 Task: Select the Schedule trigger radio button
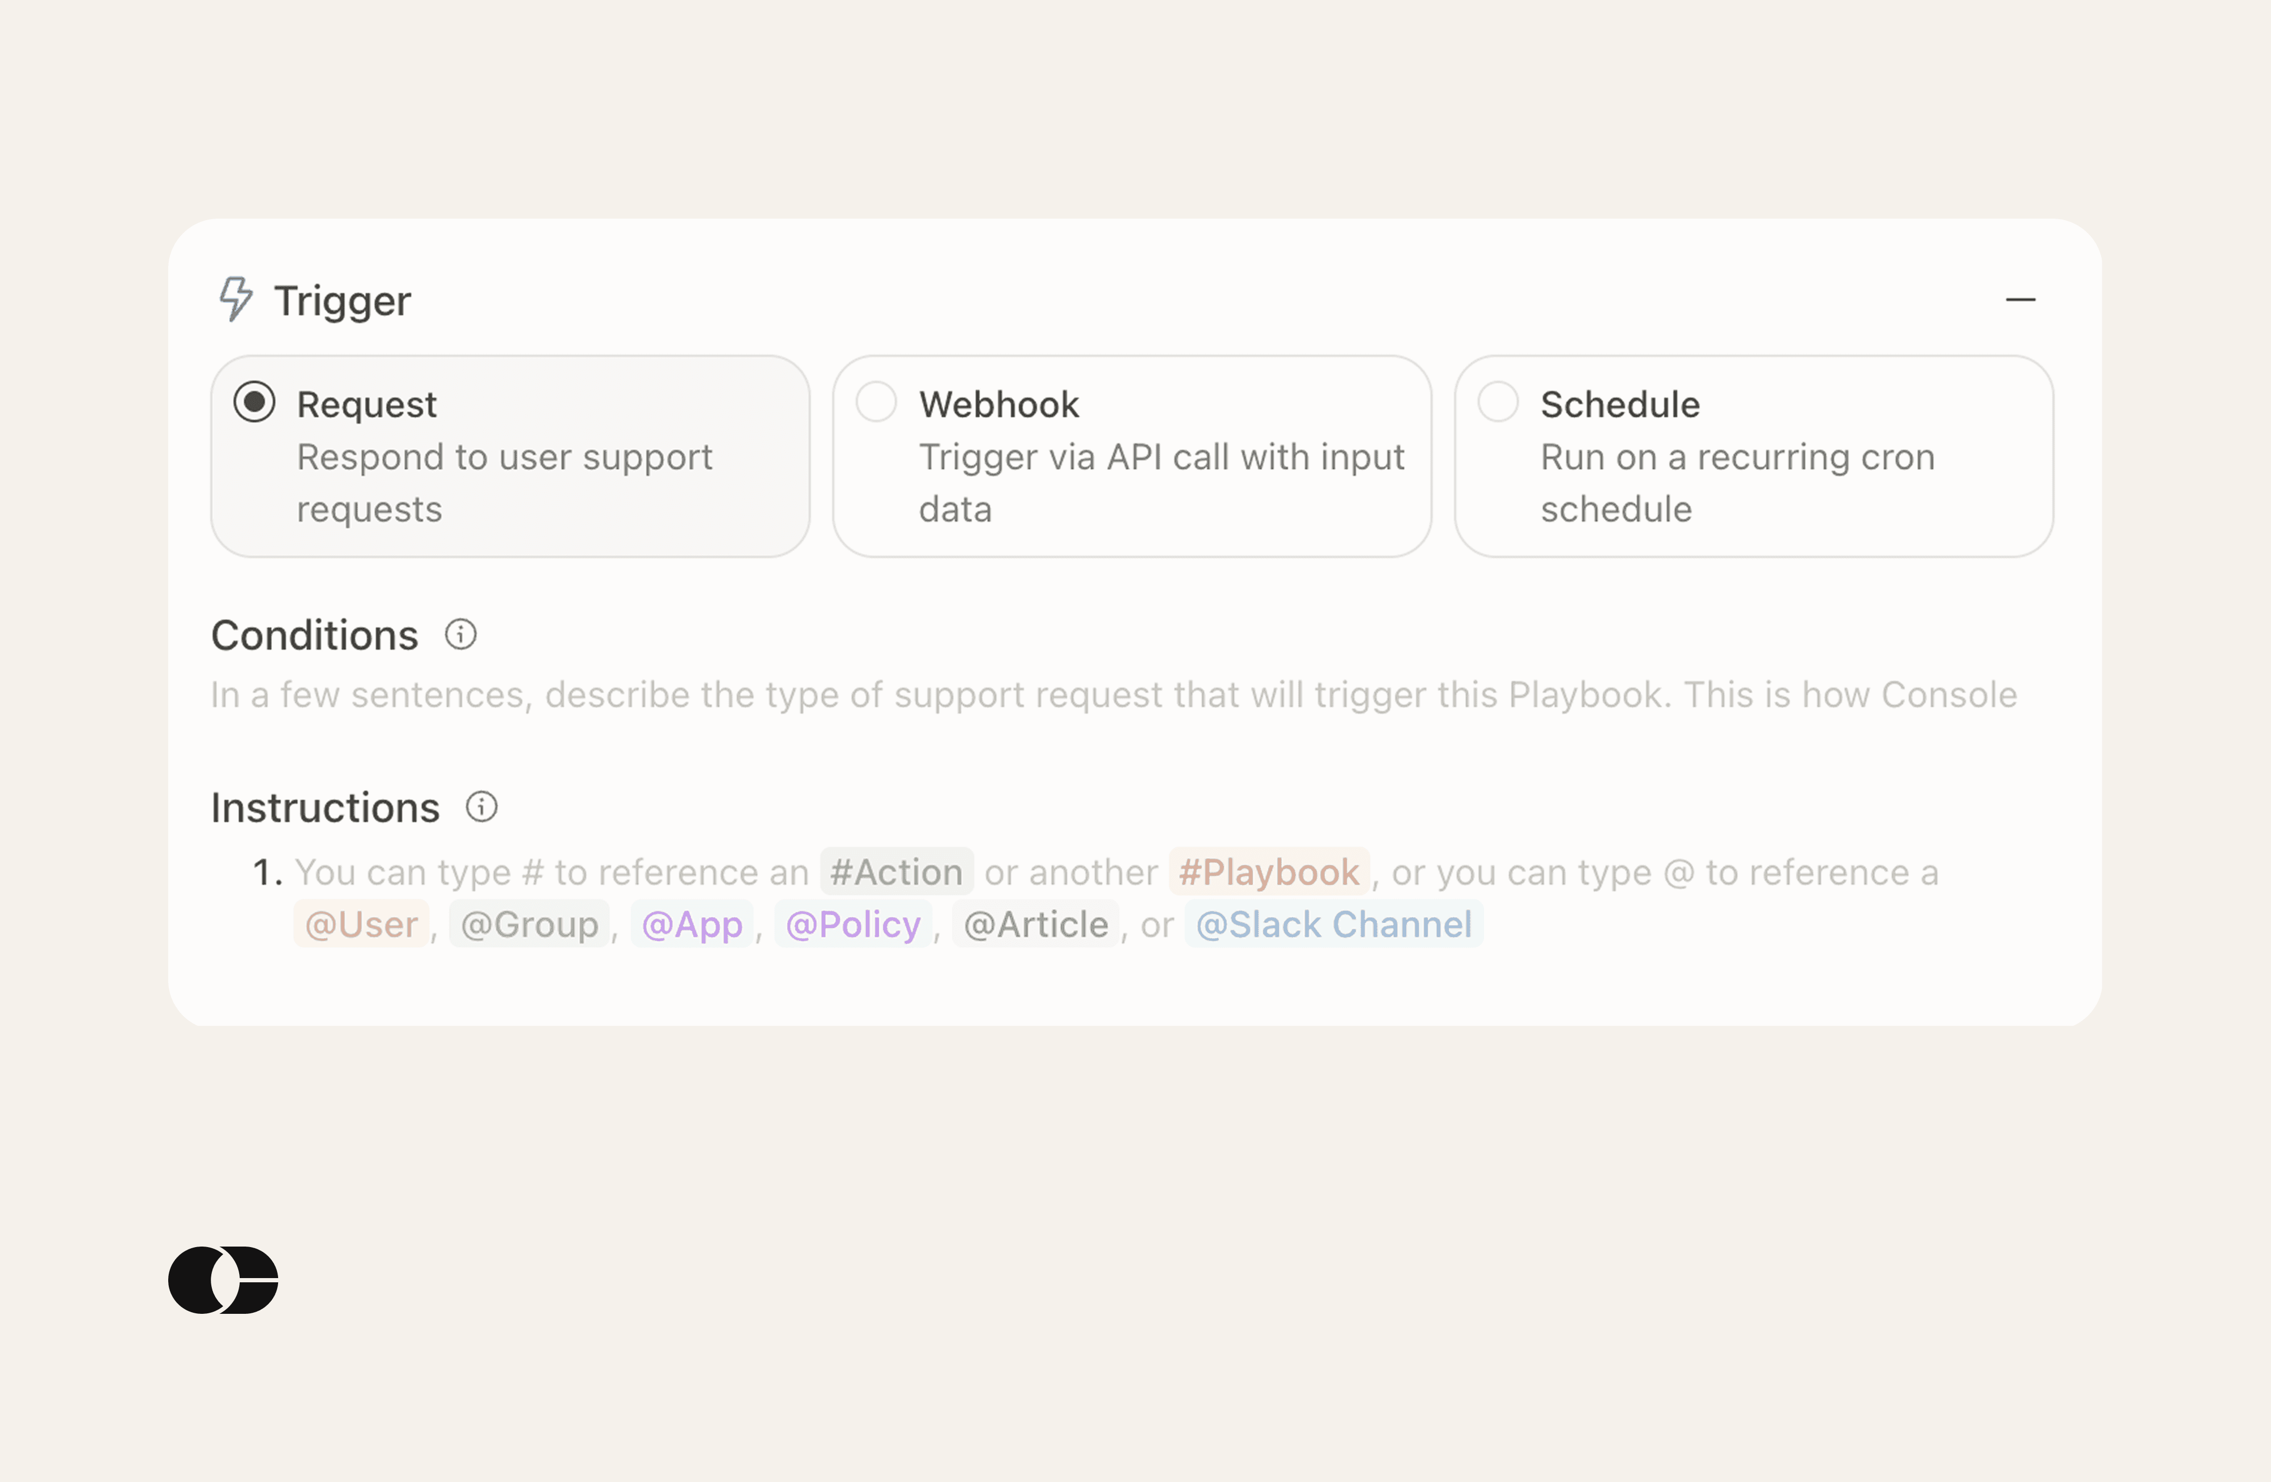1497,403
